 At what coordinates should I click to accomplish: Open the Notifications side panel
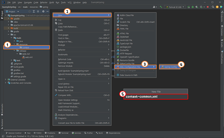tap(222, 57)
